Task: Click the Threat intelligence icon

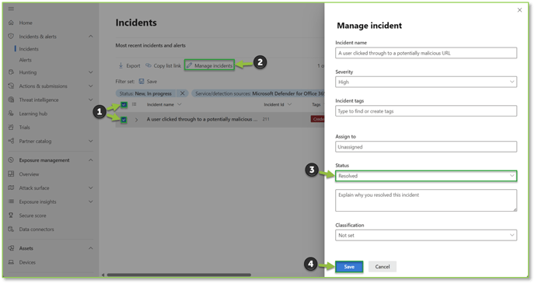Action: [11, 100]
